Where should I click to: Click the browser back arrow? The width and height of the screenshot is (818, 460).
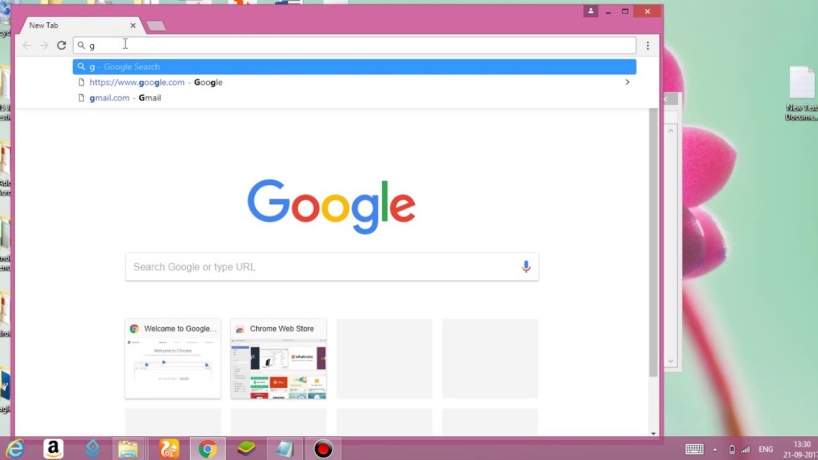tap(27, 45)
